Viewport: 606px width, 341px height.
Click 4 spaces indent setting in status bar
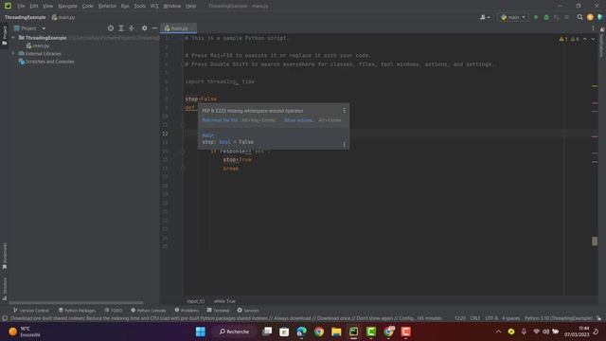coord(511,318)
